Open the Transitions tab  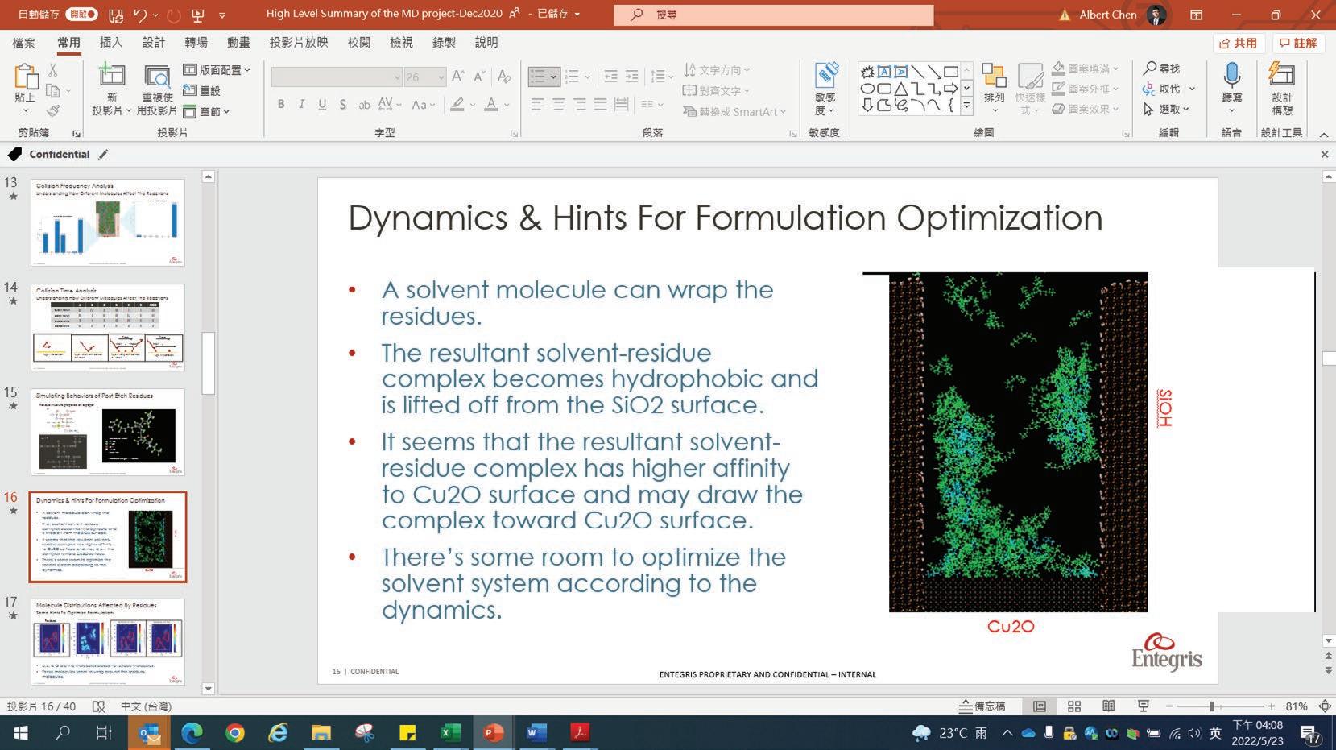click(196, 43)
